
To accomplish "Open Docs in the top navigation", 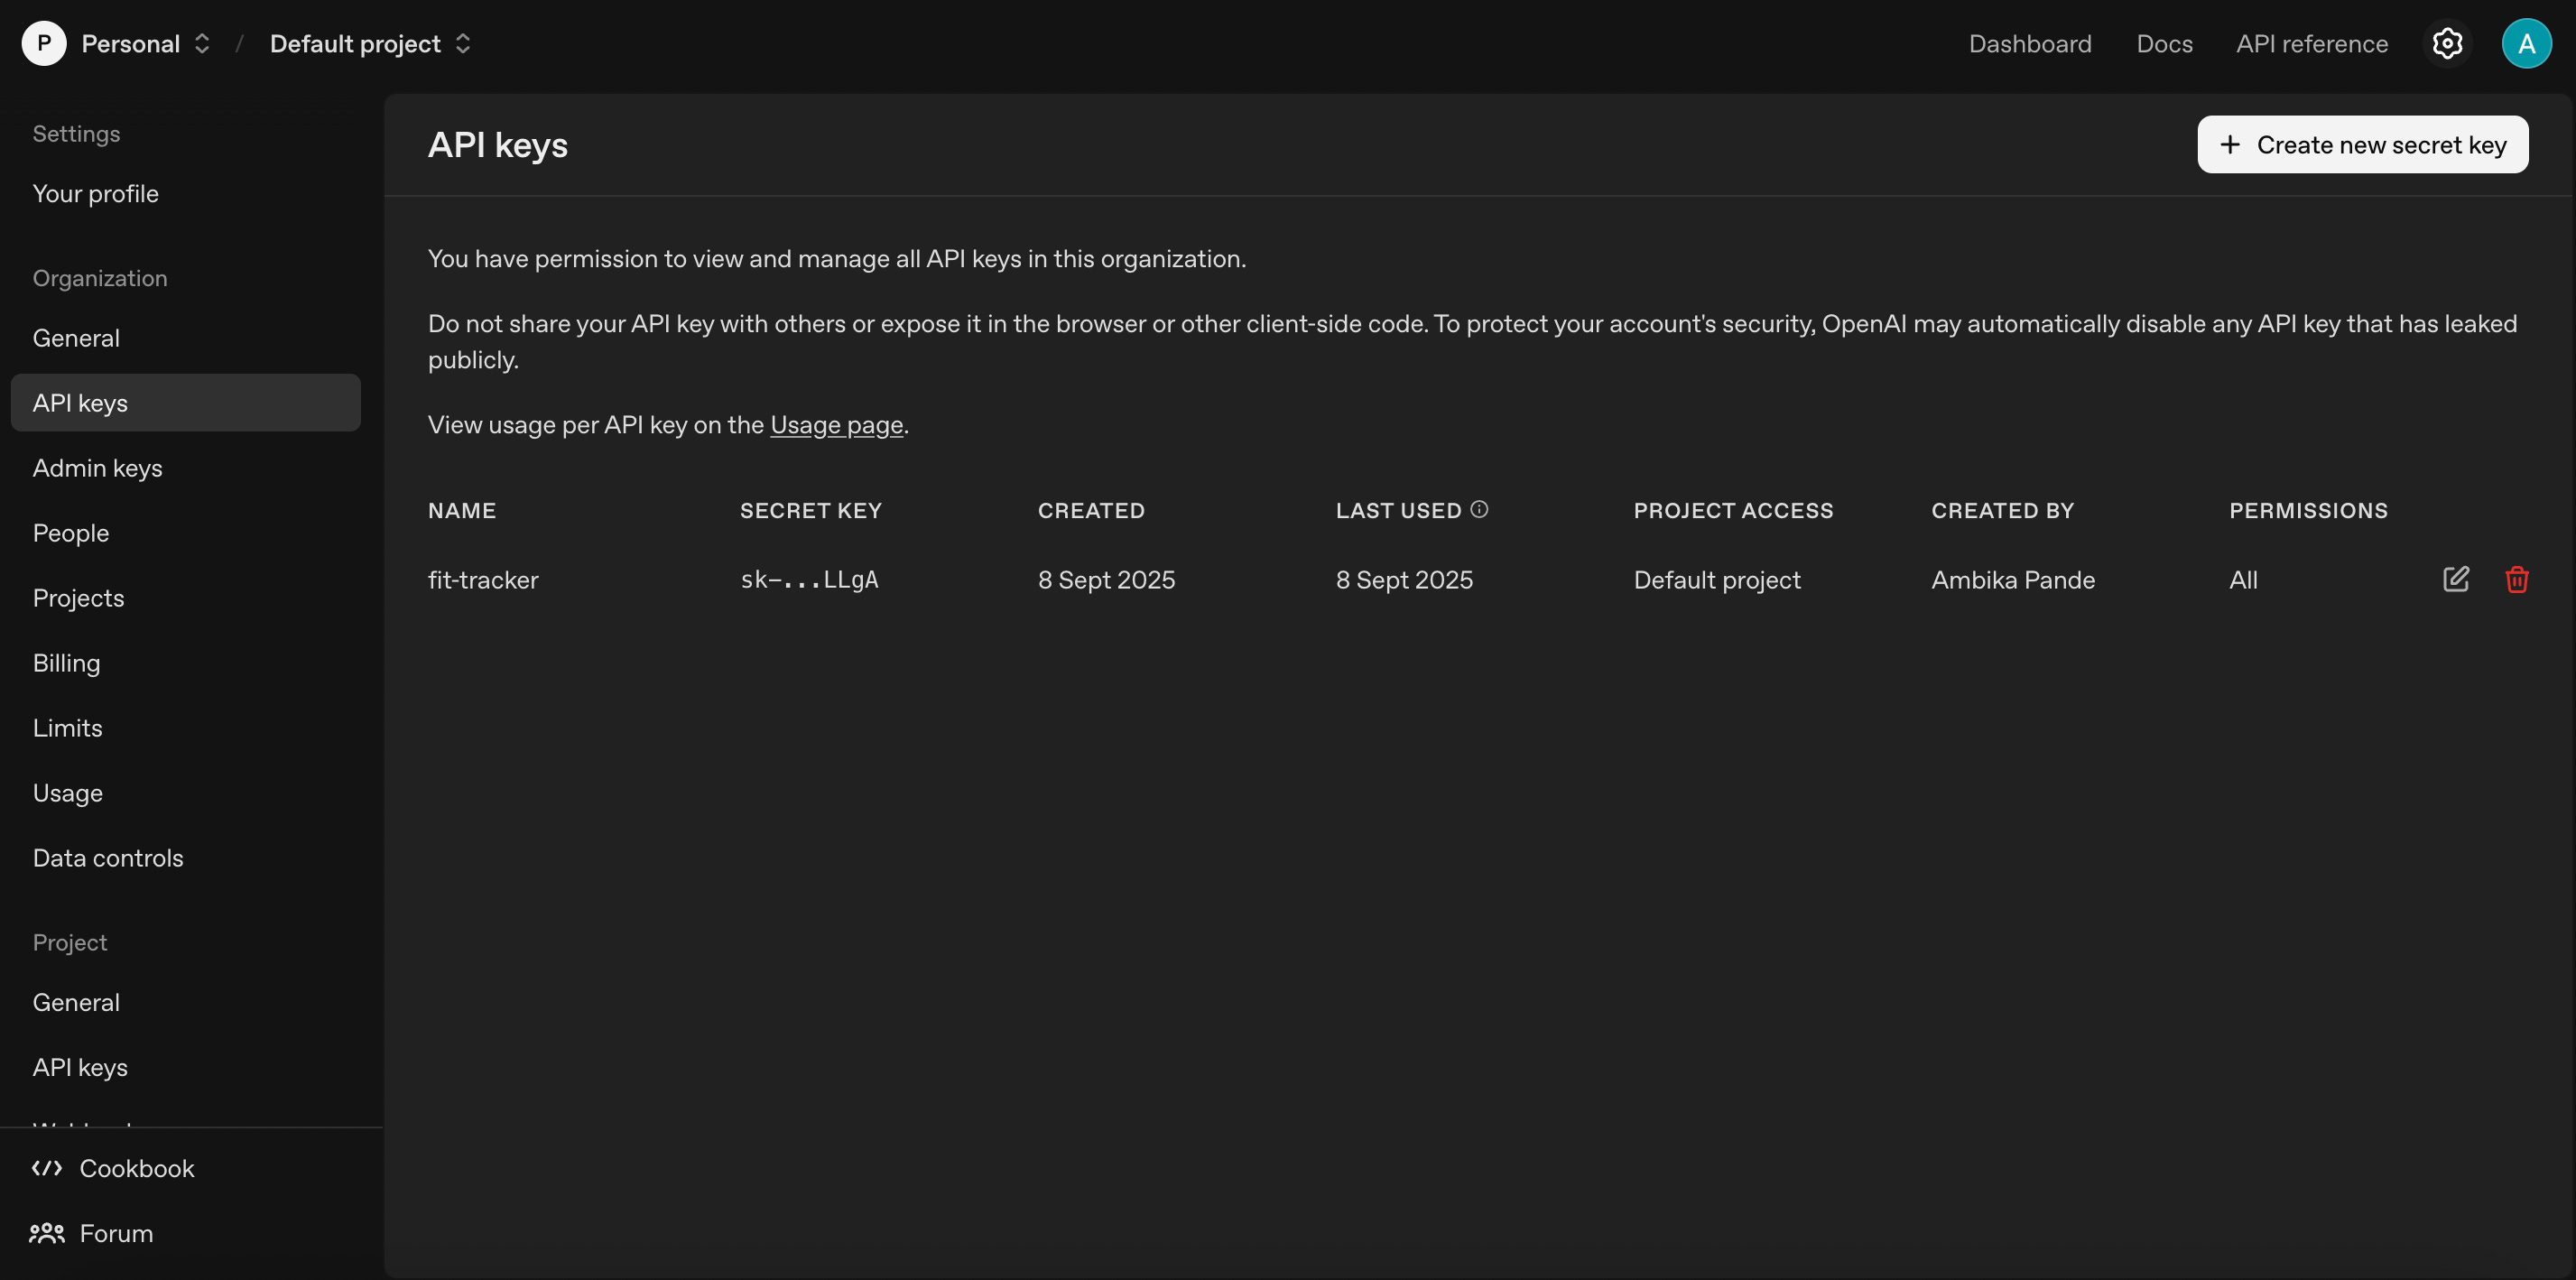I will pyautogui.click(x=2164, y=44).
